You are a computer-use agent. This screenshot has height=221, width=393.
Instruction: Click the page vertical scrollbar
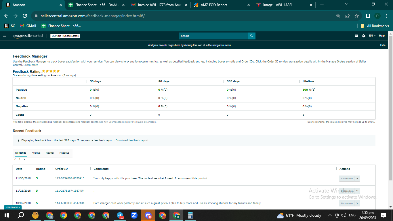(x=390, y=108)
